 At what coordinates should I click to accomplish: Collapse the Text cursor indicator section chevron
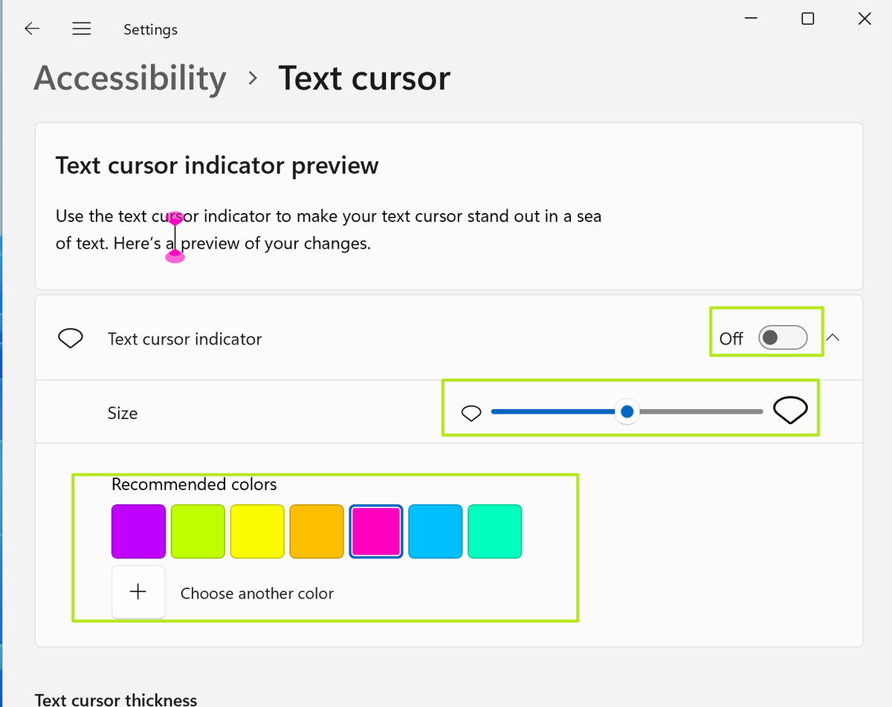[833, 337]
